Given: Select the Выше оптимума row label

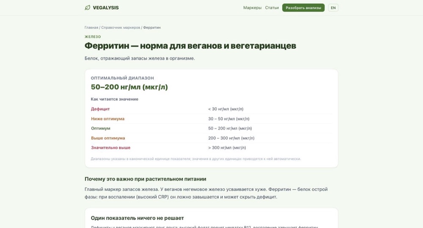Looking at the screenshot, I should (x=108, y=138).
